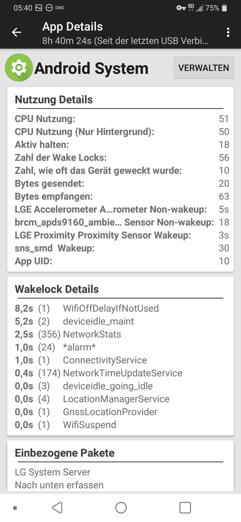
Task: Tap the CPU Nutzung row
Action: [122, 119]
